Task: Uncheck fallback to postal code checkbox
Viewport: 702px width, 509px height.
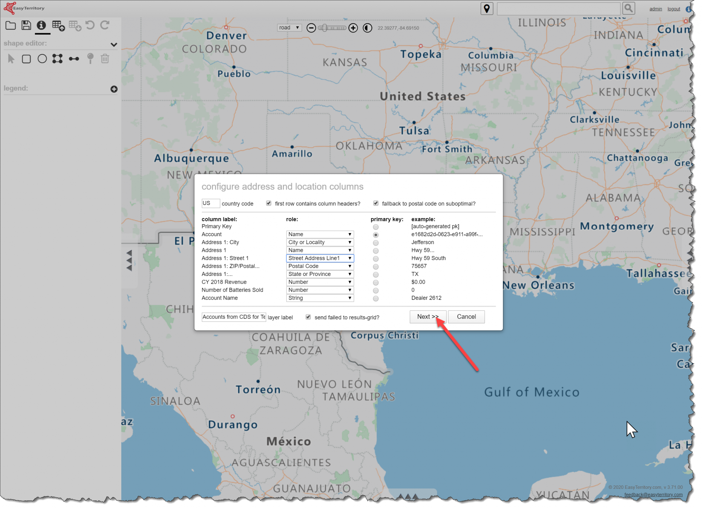Action: pyautogui.click(x=376, y=203)
